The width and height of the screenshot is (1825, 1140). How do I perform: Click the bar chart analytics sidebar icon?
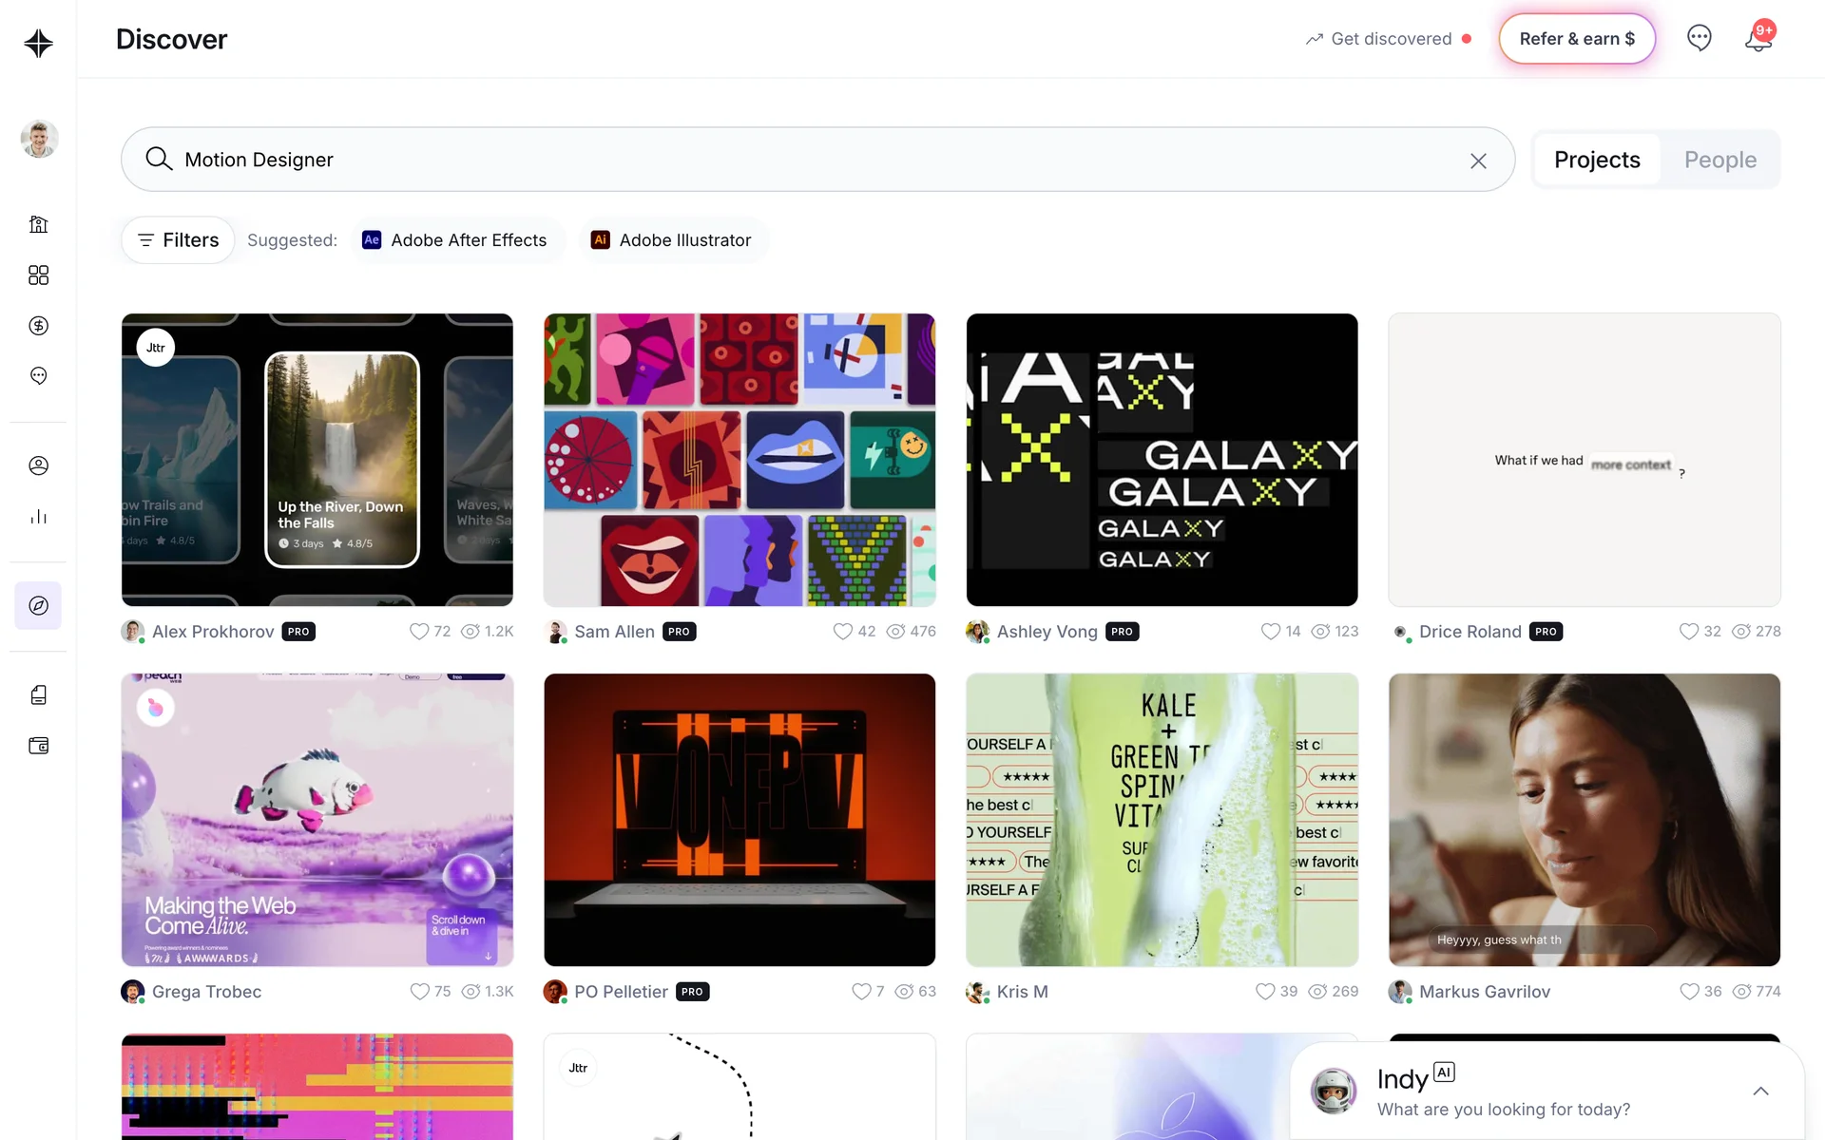[x=38, y=517]
